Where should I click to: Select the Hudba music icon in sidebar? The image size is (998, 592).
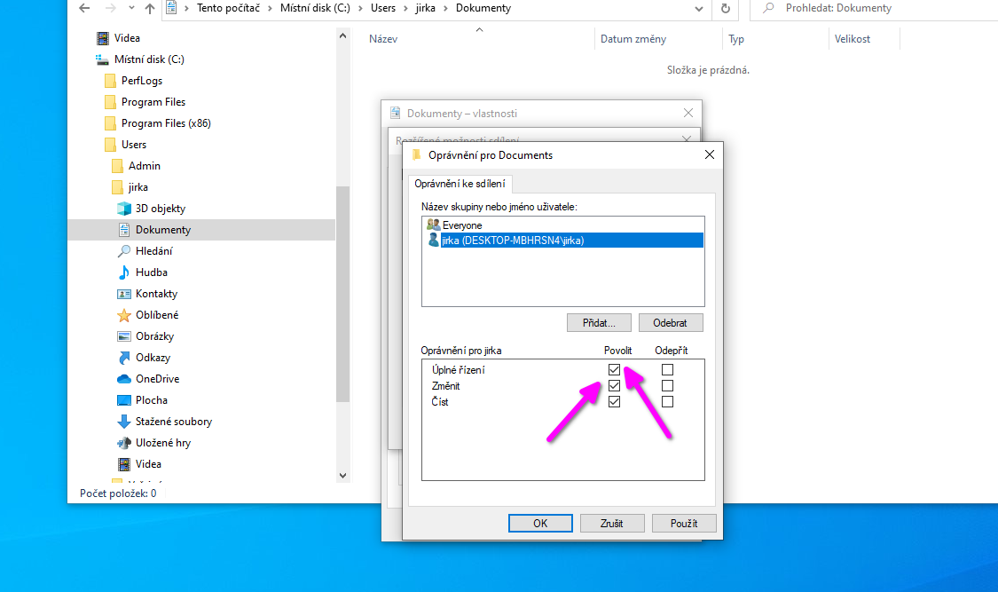pyautogui.click(x=122, y=272)
